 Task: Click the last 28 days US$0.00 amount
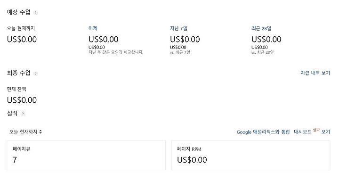click(x=266, y=40)
